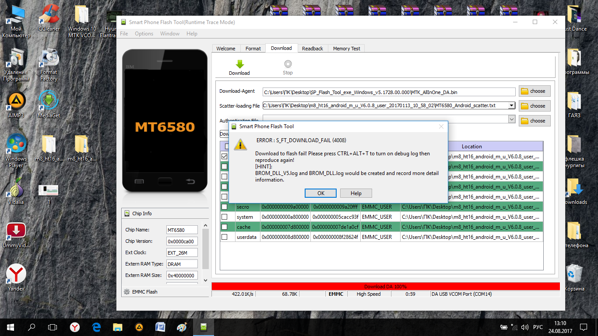Enable the cache partition checkbox
The height and width of the screenshot is (336, 598).
click(x=224, y=227)
